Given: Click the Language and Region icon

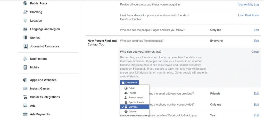Looking at the screenshot, I should click(25, 29).
